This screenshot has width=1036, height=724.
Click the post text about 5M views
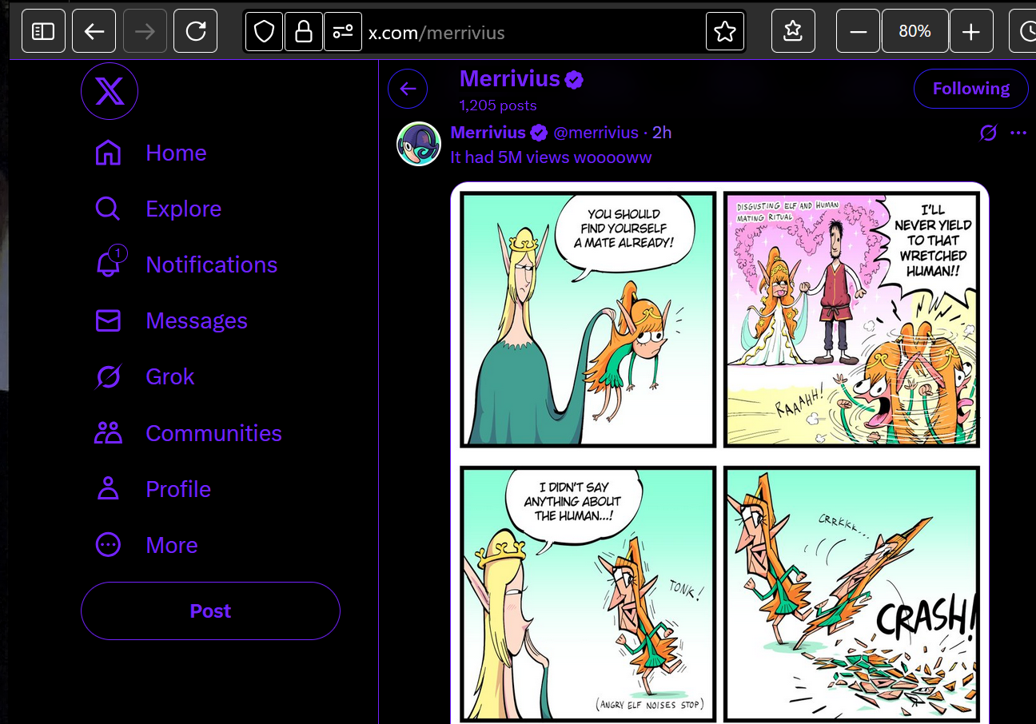pos(551,157)
